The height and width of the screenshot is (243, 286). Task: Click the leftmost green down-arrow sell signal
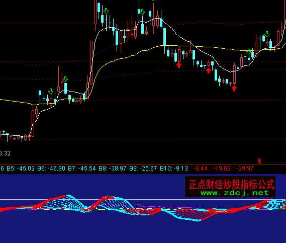pos(51,91)
